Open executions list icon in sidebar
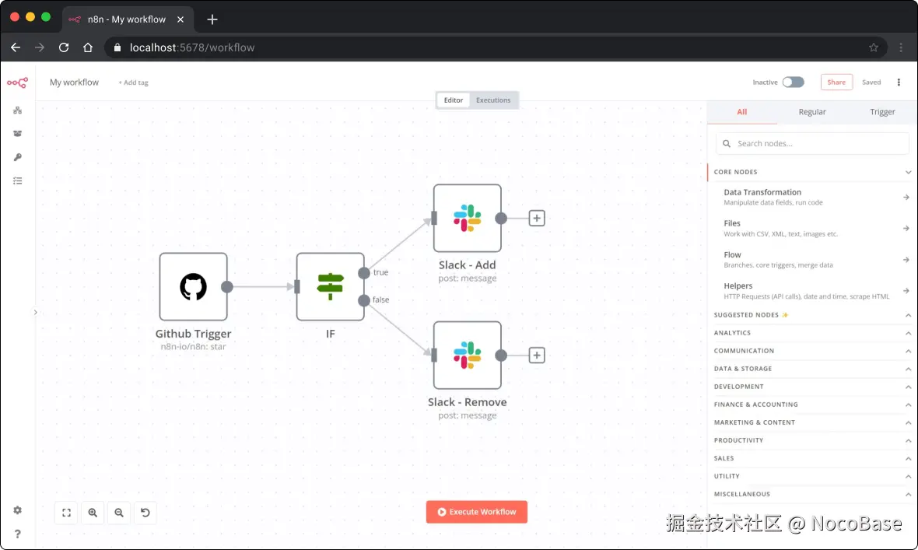This screenshot has height=550, width=918. pyautogui.click(x=18, y=181)
